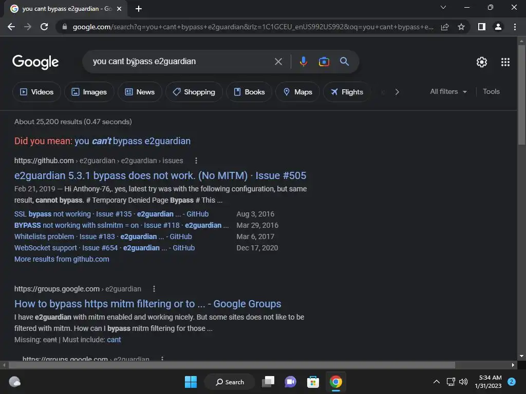View site information via the lock icon

tap(65, 27)
